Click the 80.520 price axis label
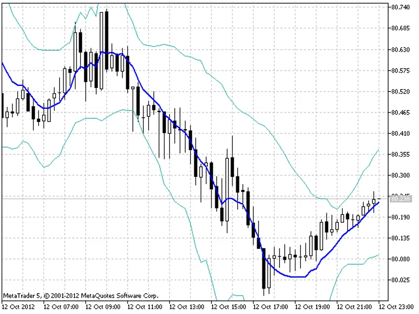The height and width of the screenshot is (314, 419). (400, 92)
